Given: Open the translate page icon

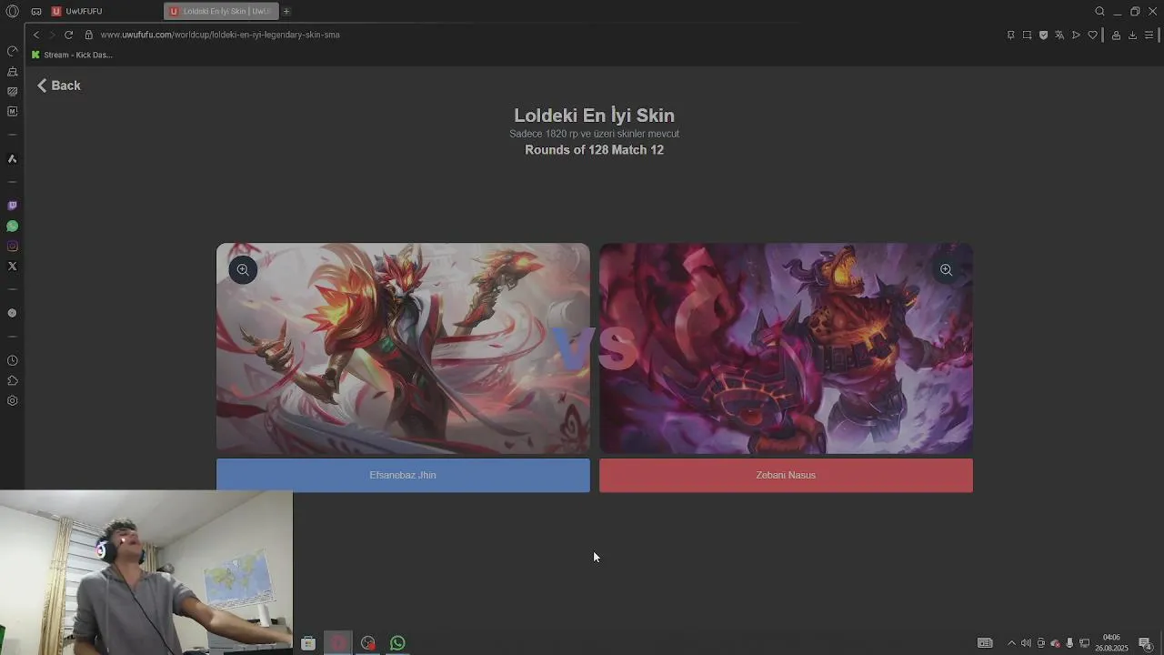Looking at the screenshot, I should point(1059,35).
